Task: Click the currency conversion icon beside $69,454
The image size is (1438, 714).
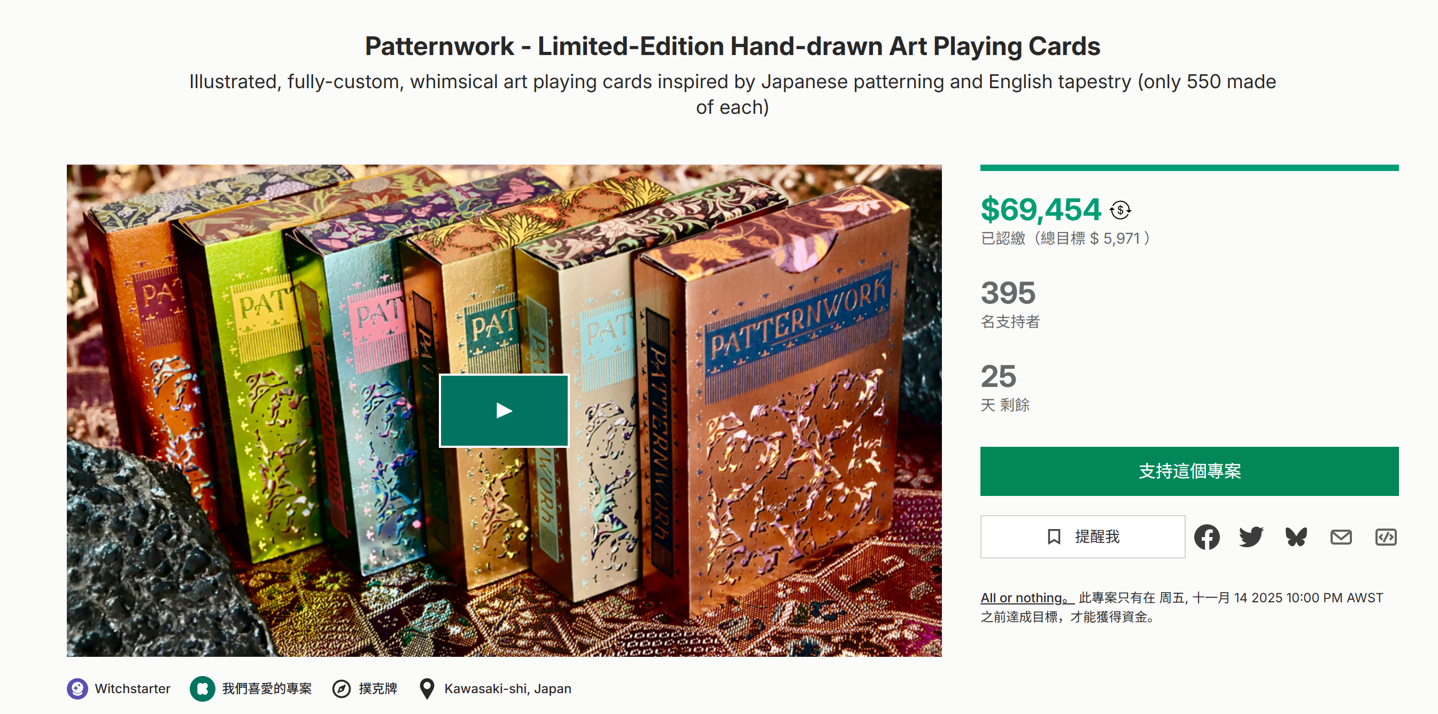Action: [x=1120, y=211]
